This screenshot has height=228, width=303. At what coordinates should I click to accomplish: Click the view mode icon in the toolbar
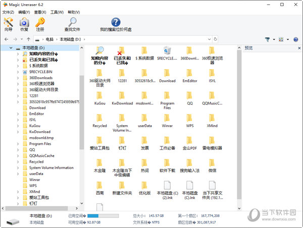click(281, 39)
